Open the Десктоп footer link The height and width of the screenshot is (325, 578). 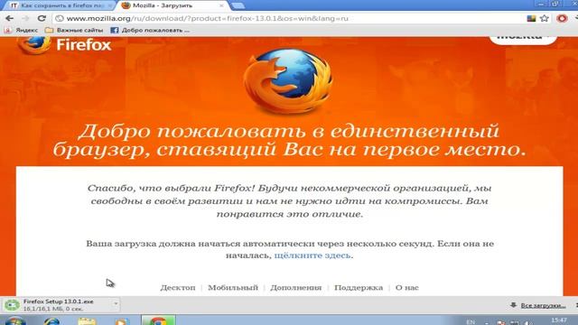pyautogui.click(x=178, y=288)
